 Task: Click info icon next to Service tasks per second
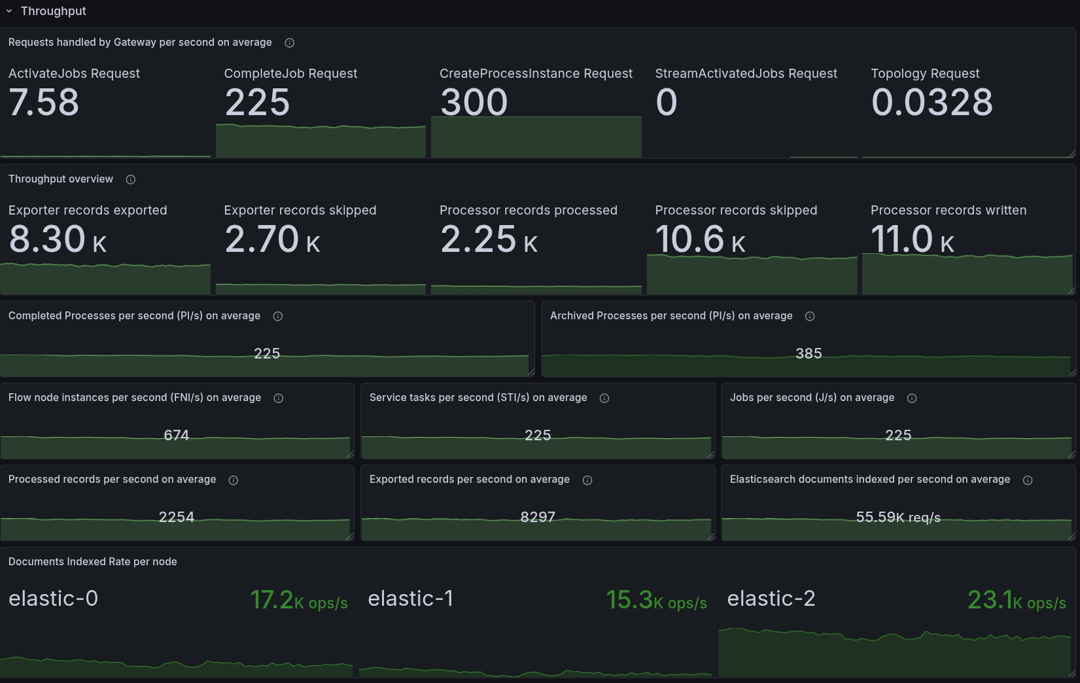coord(604,398)
